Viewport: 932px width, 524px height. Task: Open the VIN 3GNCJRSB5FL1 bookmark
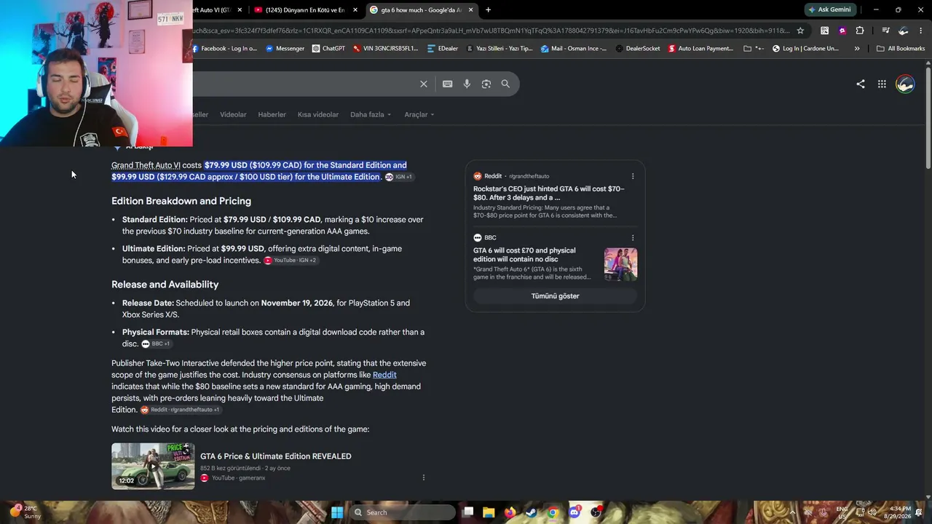[385, 49]
